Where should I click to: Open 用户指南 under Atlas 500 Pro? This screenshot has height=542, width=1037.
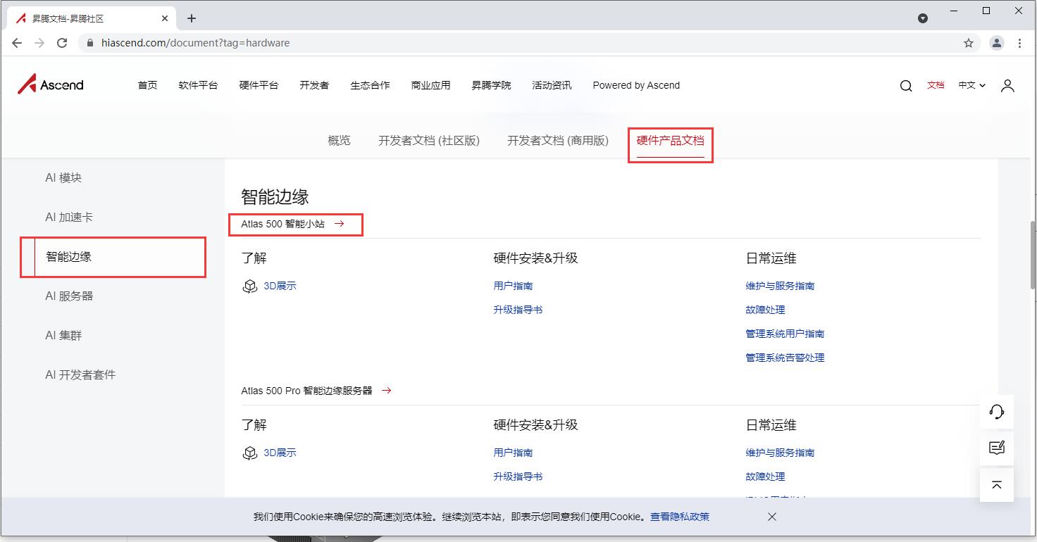pos(513,453)
